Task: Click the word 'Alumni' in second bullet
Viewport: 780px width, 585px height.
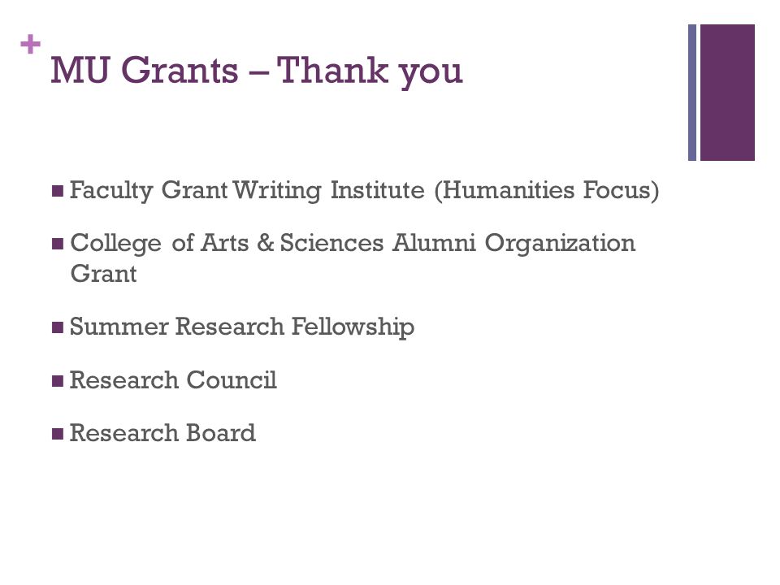Action: (x=434, y=243)
